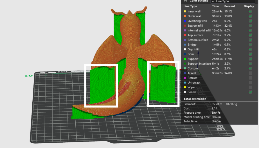Click the purple Internal solid infill swatch
Screen dimensions: 259x148
(185, 30)
